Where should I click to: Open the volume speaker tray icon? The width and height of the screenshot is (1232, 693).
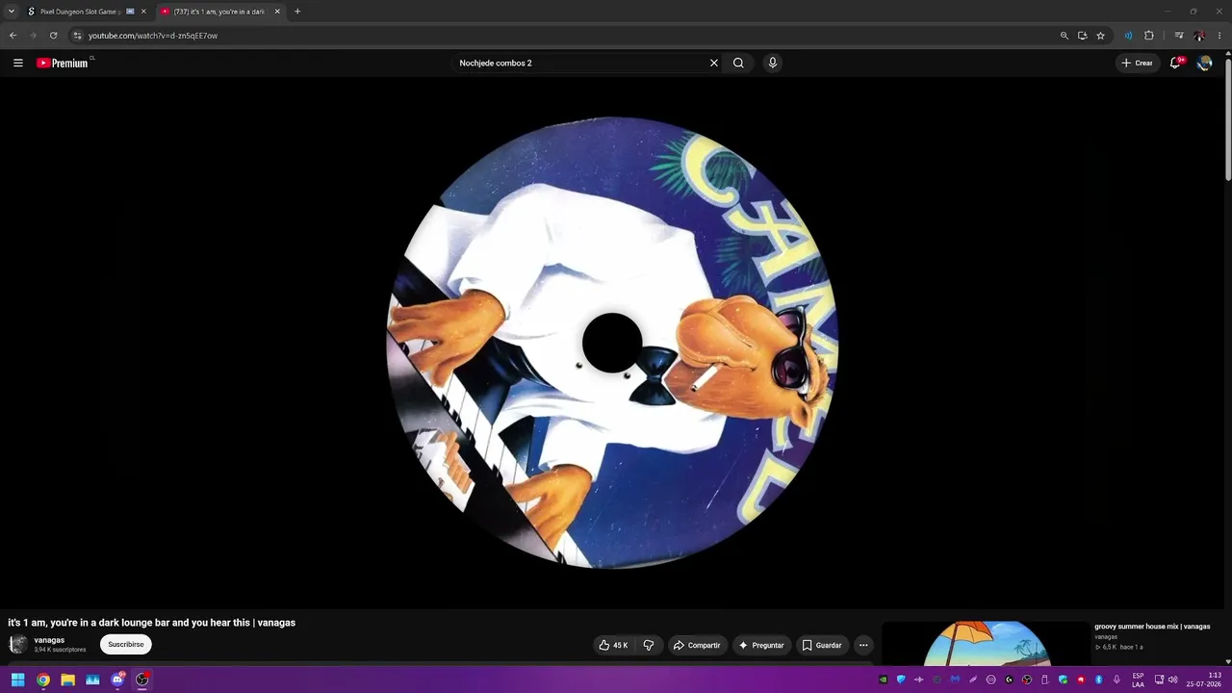point(1172,680)
